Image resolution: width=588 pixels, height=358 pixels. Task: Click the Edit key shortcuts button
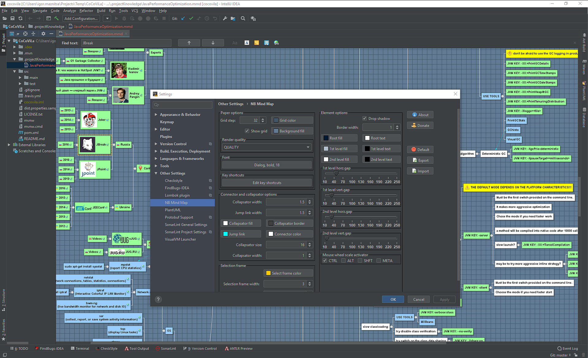pos(267,183)
